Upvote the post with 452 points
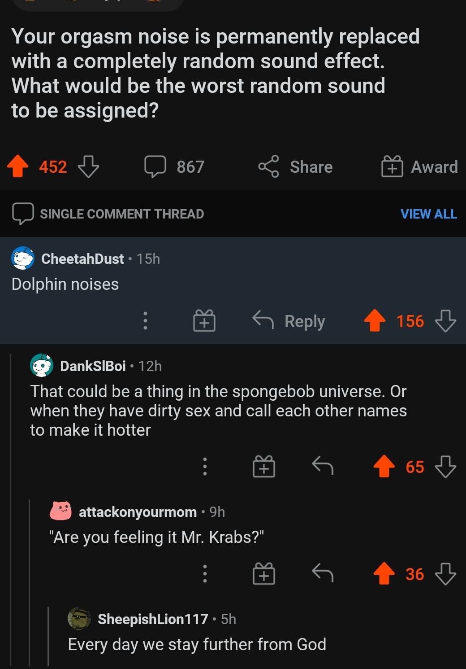 coord(18,166)
